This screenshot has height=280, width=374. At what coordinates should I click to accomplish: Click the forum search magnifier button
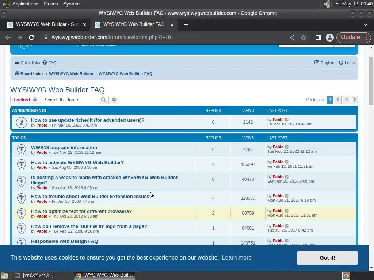click(103, 100)
